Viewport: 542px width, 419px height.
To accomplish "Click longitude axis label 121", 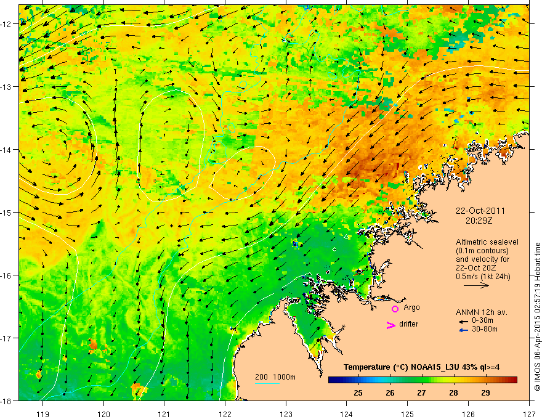I will [x=164, y=414].
